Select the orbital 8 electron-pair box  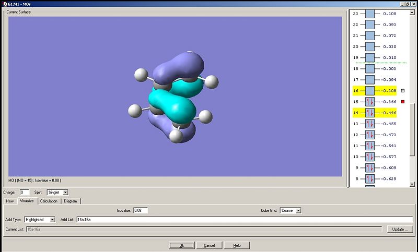click(x=370, y=179)
